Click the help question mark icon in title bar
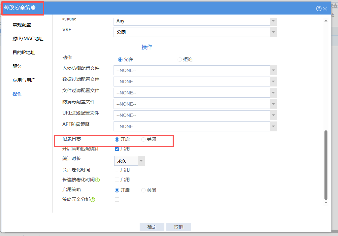Screen dimensions: 338x236 (x=319, y=9)
